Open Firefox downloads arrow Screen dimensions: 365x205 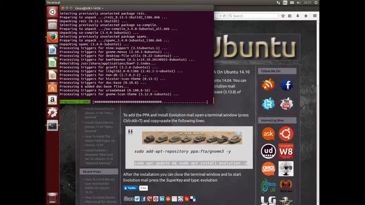[x=298, y=16]
